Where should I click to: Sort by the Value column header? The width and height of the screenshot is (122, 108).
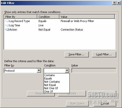[x=87, y=17]
